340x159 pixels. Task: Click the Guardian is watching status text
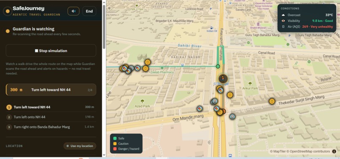(33, 29)
